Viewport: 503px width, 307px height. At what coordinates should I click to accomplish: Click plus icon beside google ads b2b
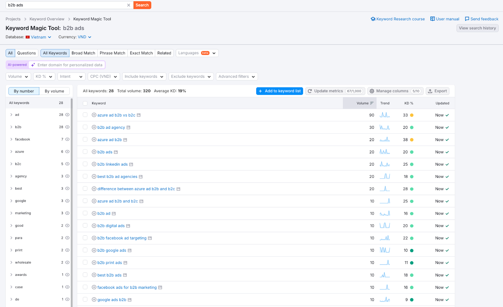pyautogui.click(x=94, y=299)
